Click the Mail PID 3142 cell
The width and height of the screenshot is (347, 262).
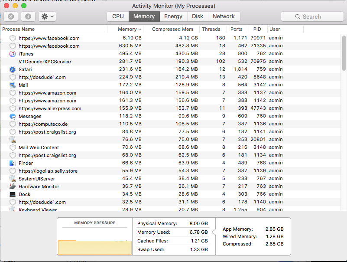coord(259,85)
